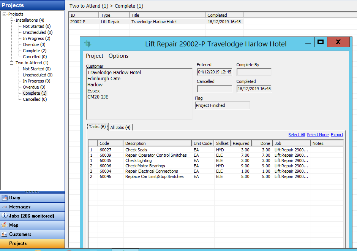Screen dimensions: 357x251
Task: Collapse the root Projects tree node
Action: point(5,14)
